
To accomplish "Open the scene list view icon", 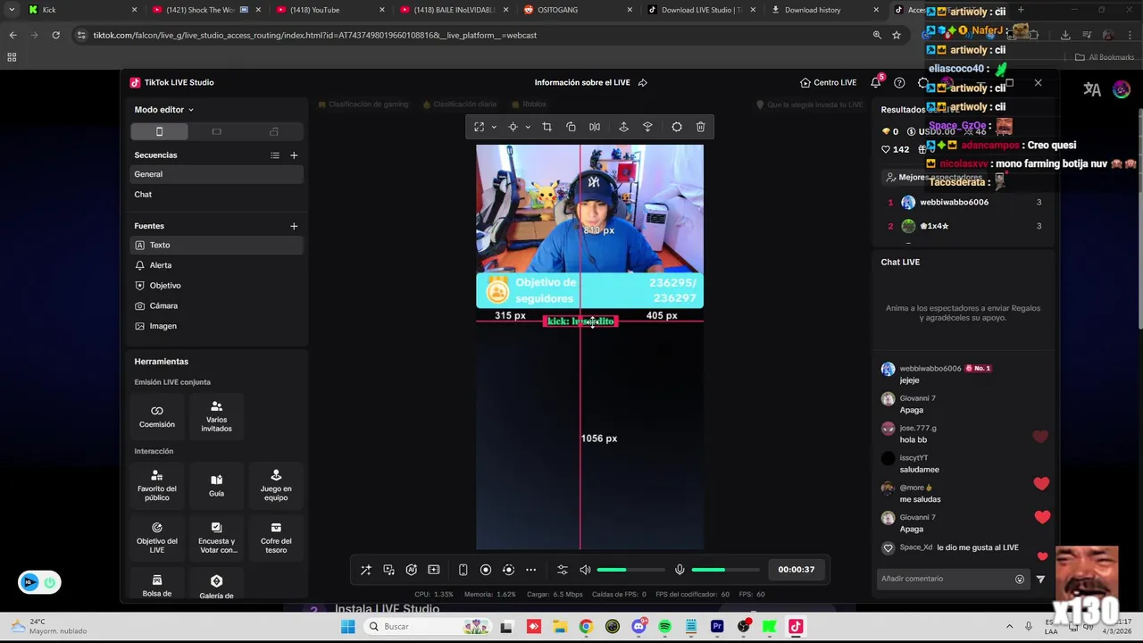I will [275, 155].
